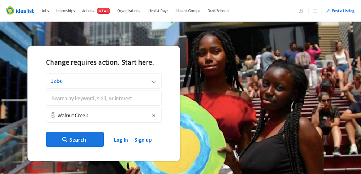Open the Organizations navigation link

pyautogui.click(x=129, y=11)
